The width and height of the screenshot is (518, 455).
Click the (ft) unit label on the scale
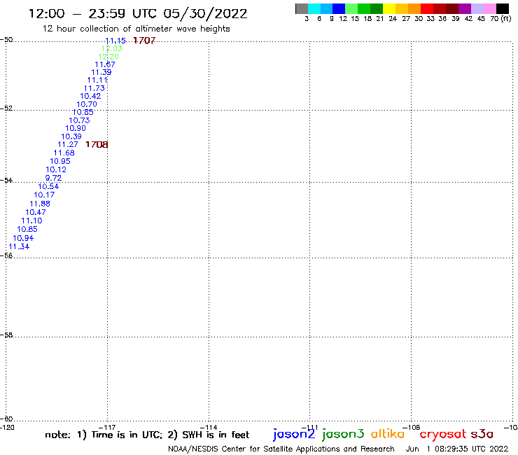click(505, 18)
